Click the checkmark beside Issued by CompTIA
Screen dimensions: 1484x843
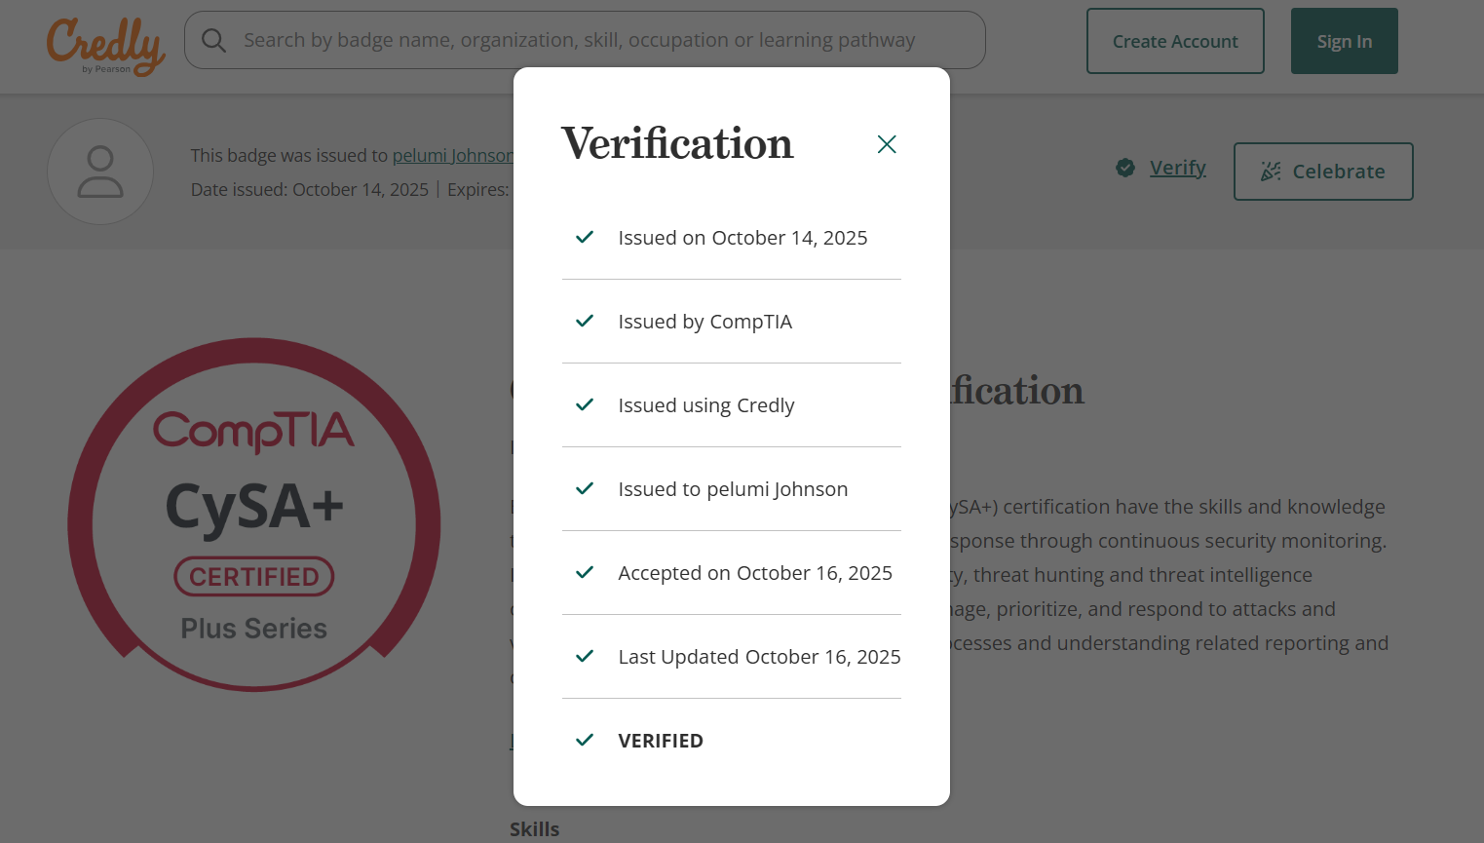click(x=584, y=321)
